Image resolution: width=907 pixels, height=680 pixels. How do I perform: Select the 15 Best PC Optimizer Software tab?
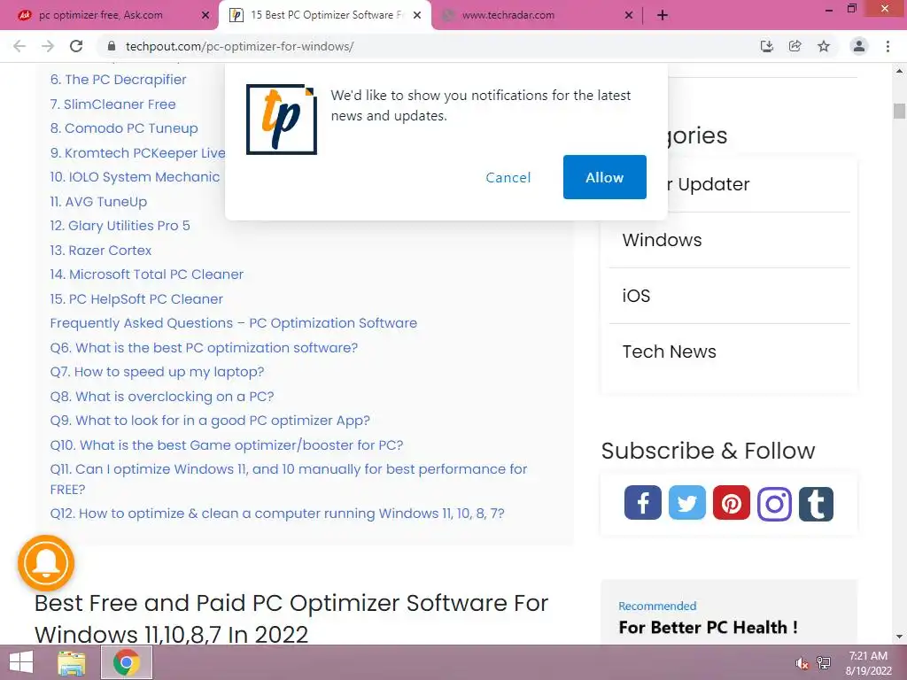[x=327, y=15]
